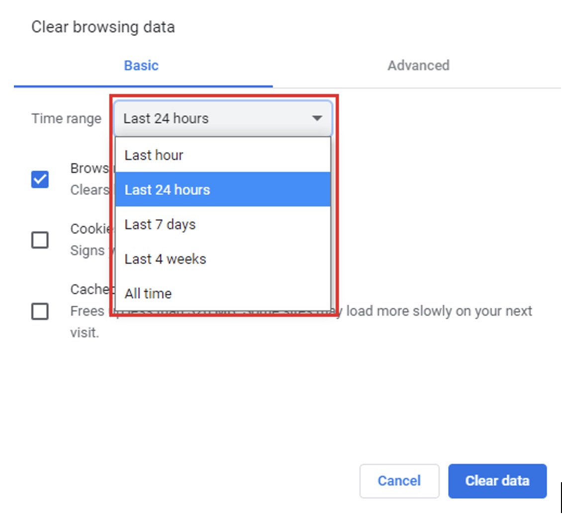Click the partially hidden Cookies label text

91,229
